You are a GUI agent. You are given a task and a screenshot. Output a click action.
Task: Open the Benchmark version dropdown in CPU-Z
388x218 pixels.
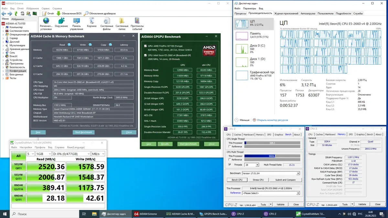[x=270, y=173]
